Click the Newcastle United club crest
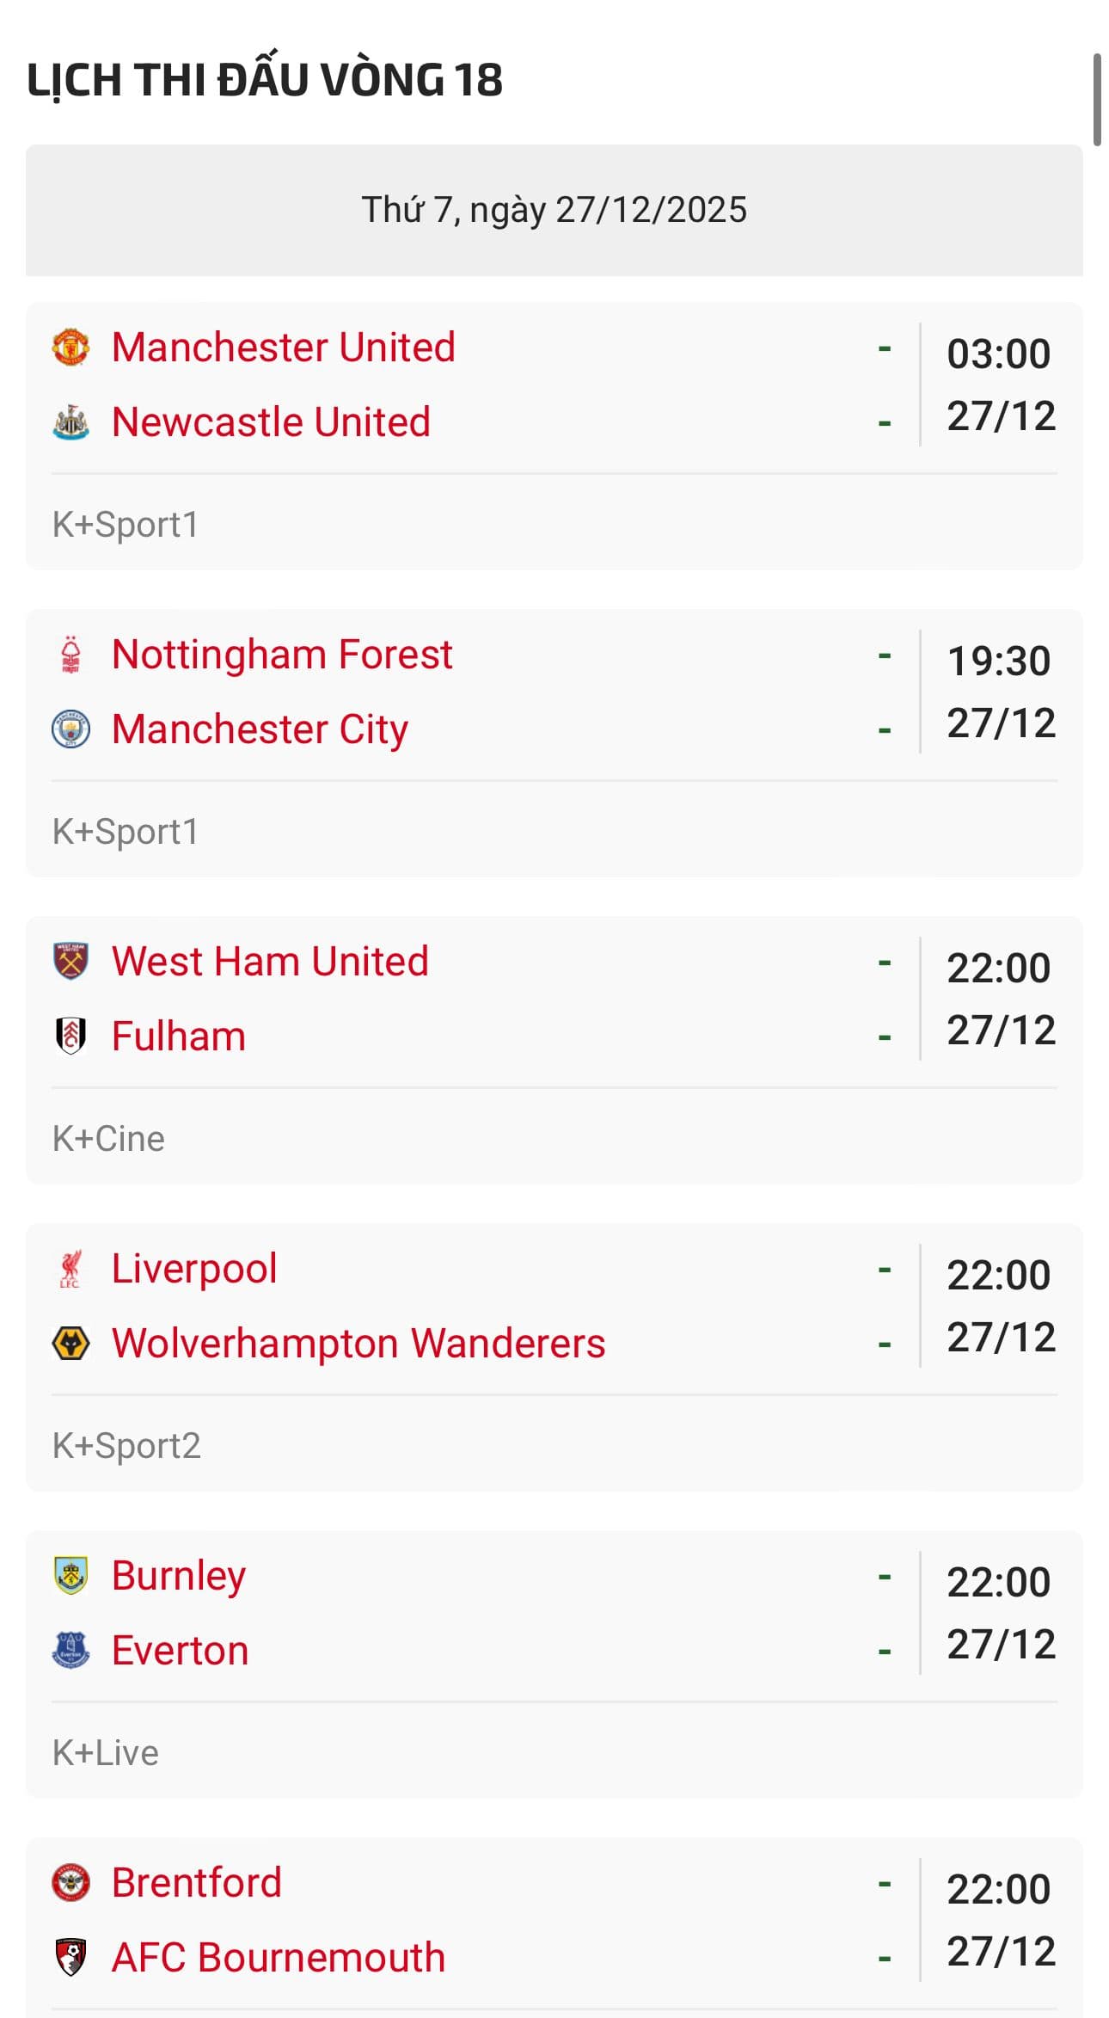This screenshot has width=1109, height=2018. point(70,422)
